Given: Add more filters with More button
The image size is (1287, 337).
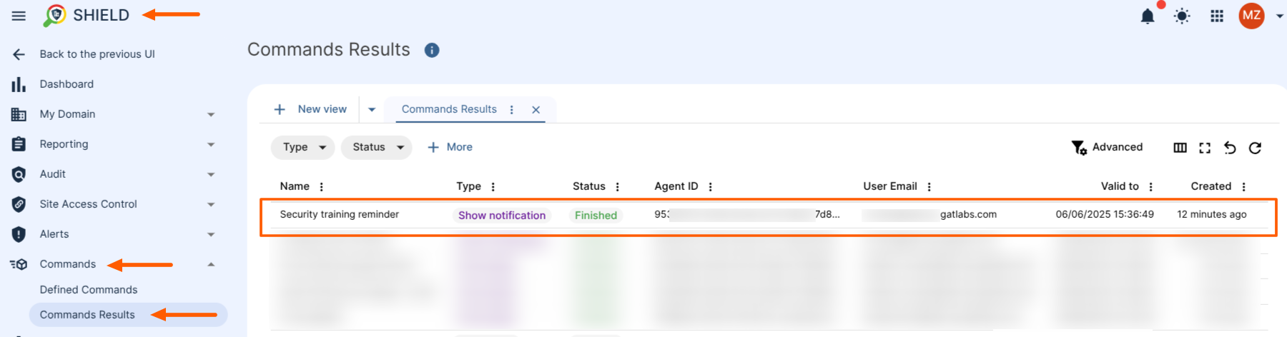Looking at the screenshot, I should pos(450,147).
